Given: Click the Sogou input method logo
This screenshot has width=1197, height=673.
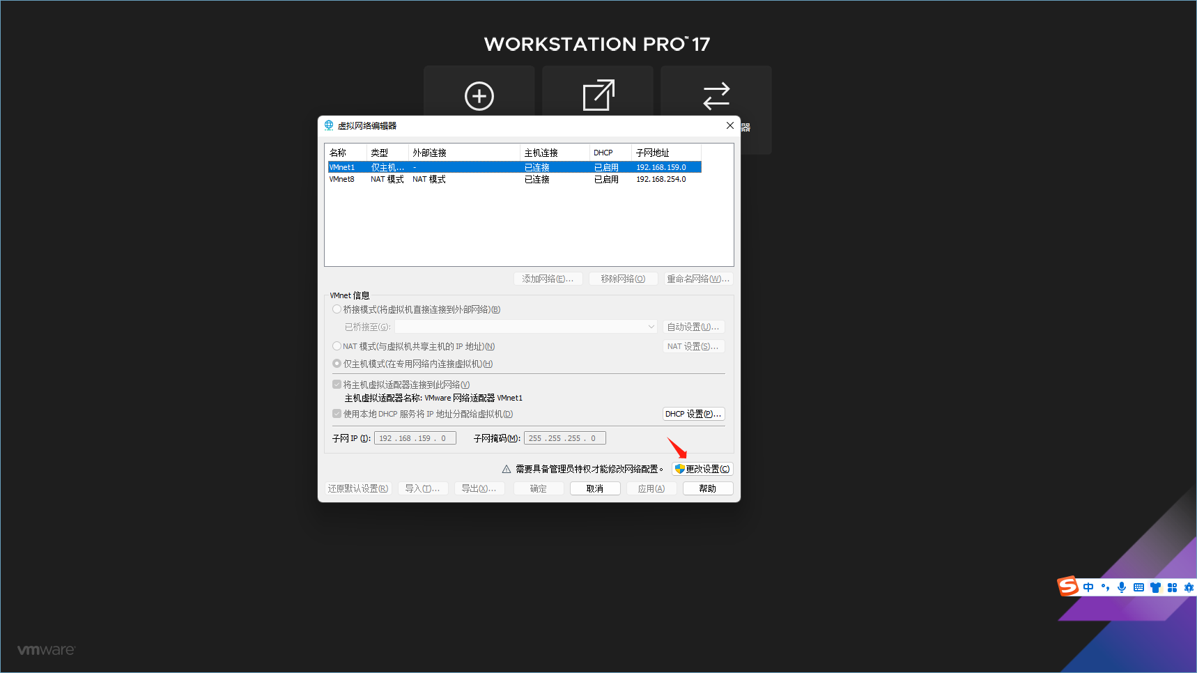Looking at the screenshot, I should [1068, 587].
